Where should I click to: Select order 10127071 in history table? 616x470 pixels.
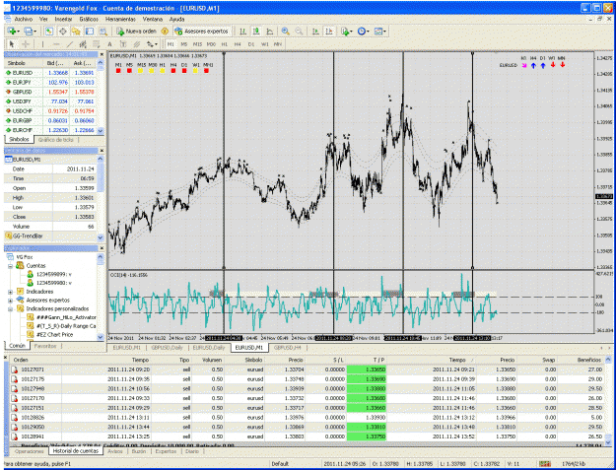pos(308,369)
